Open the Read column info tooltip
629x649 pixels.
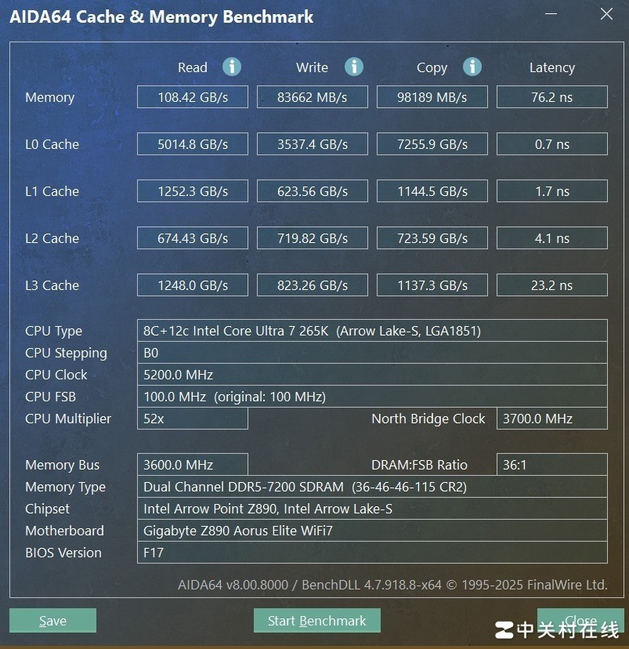[231, 67]
